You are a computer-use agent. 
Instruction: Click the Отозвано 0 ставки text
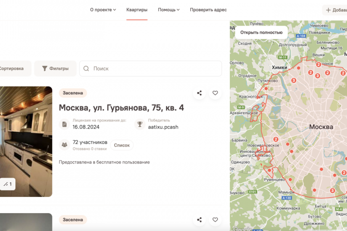90,149
